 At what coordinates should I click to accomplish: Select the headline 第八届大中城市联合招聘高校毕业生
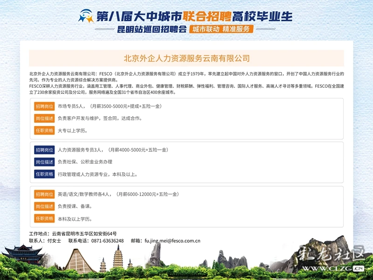tap(194, 16)
